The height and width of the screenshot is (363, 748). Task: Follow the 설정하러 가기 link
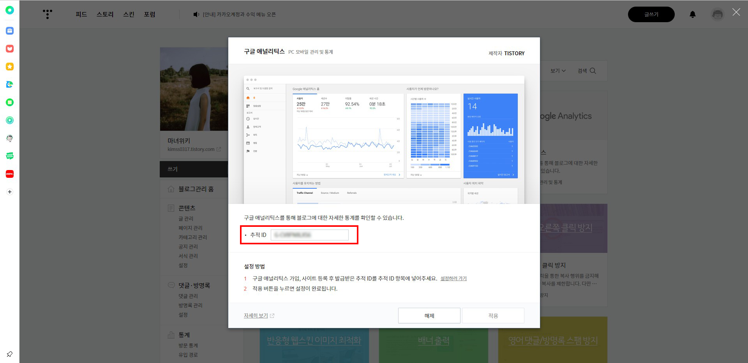453,279
